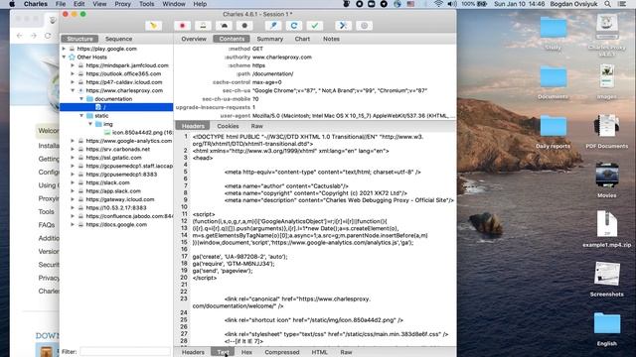
Task: Select the Compressed tab at the bottom
Action: (x=282, y=352)
